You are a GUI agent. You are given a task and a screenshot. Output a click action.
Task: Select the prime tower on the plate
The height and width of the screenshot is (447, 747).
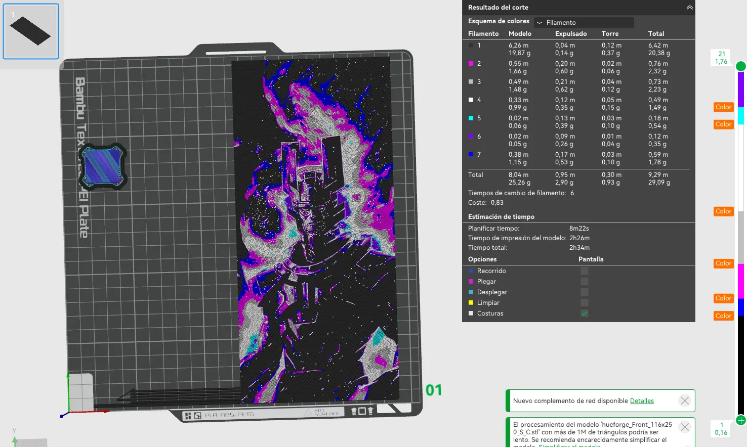(x=103, y=166)
